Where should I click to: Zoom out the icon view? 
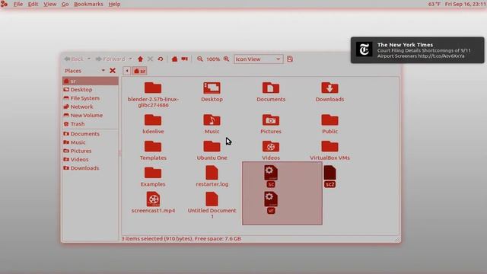click(x=200, y=59)
